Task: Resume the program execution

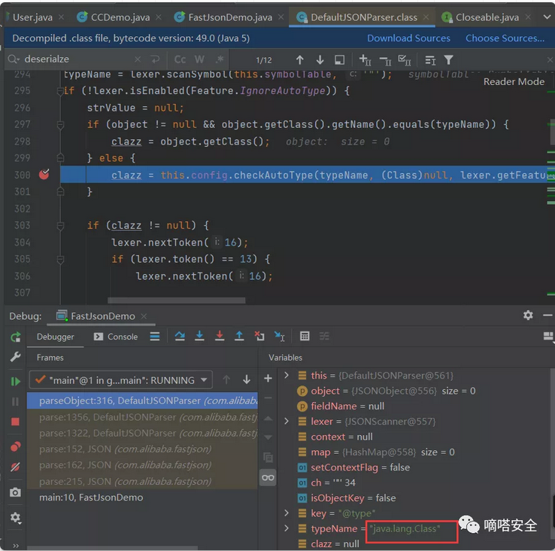Action: pyautogui.click(x=15, y=382)
